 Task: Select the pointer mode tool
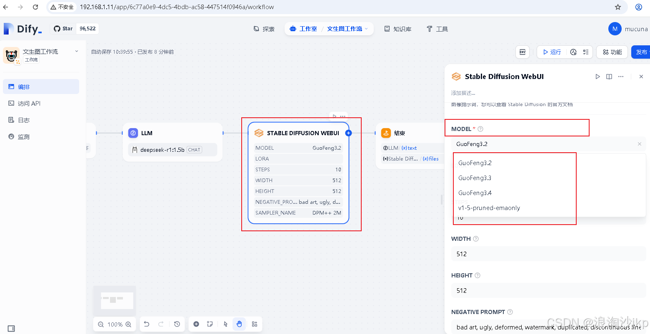coord(225,324)
